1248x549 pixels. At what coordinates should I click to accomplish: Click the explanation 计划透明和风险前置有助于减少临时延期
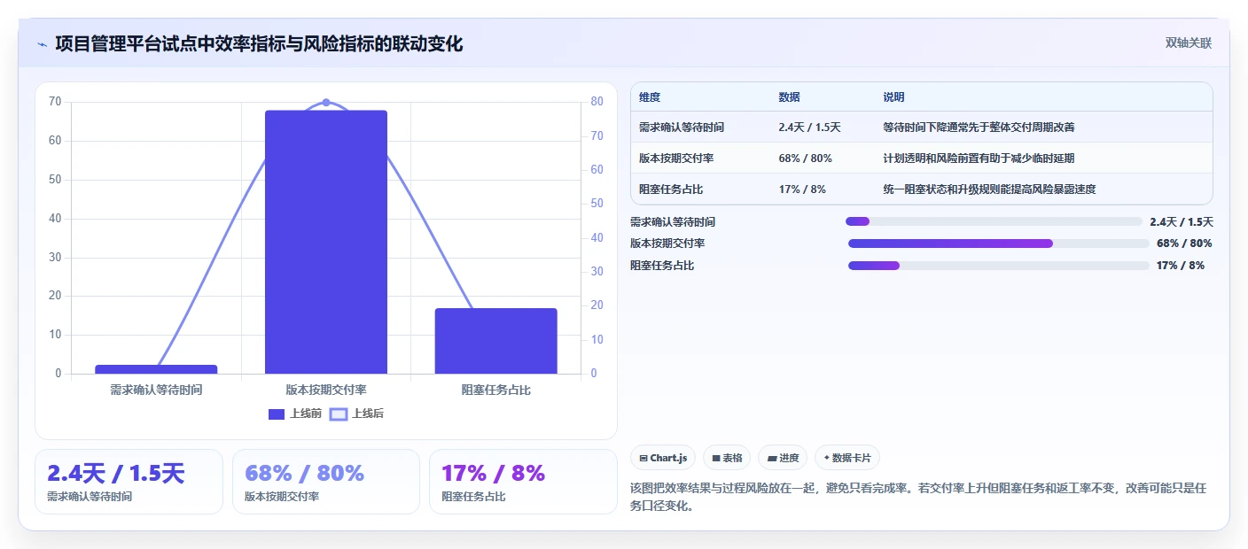pos(979,159)
